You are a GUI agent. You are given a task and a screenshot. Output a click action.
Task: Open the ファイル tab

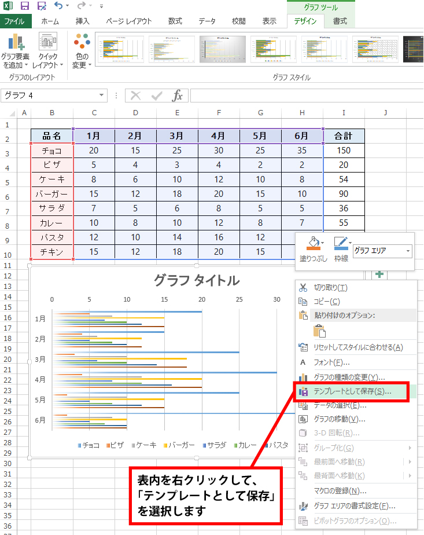click(16, 21)
